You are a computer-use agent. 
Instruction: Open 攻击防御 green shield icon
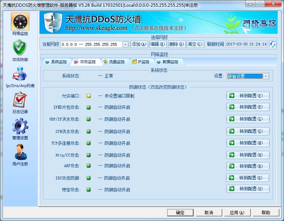(x=20, y=48)
